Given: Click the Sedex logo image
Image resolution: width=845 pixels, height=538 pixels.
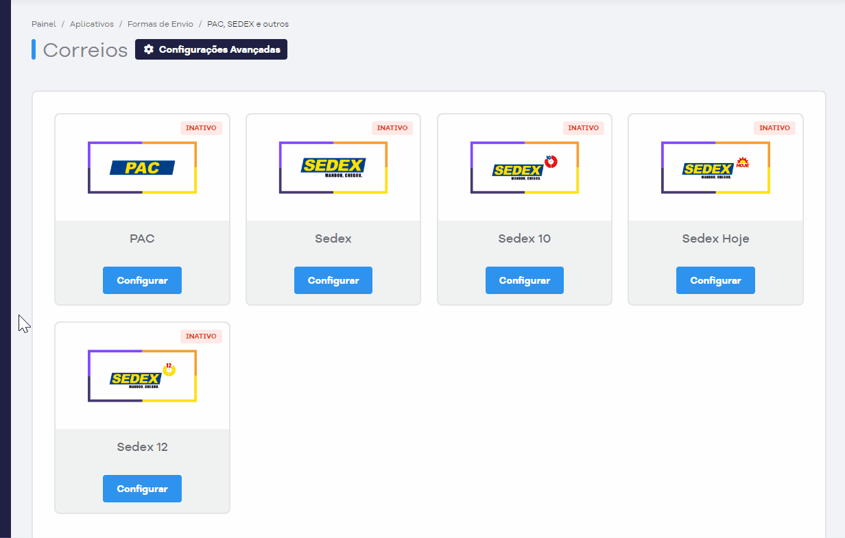Looking at the screenshot, I should point(333,167).
